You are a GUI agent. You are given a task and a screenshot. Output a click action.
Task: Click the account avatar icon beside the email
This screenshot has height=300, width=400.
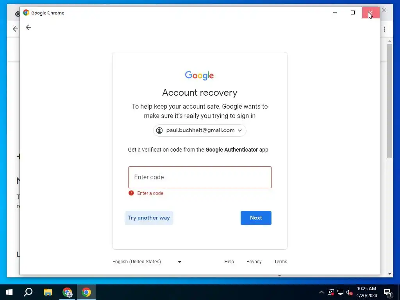(159, 130)
